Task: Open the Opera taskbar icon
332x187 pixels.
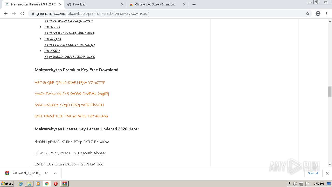Action: click(56, 184)
